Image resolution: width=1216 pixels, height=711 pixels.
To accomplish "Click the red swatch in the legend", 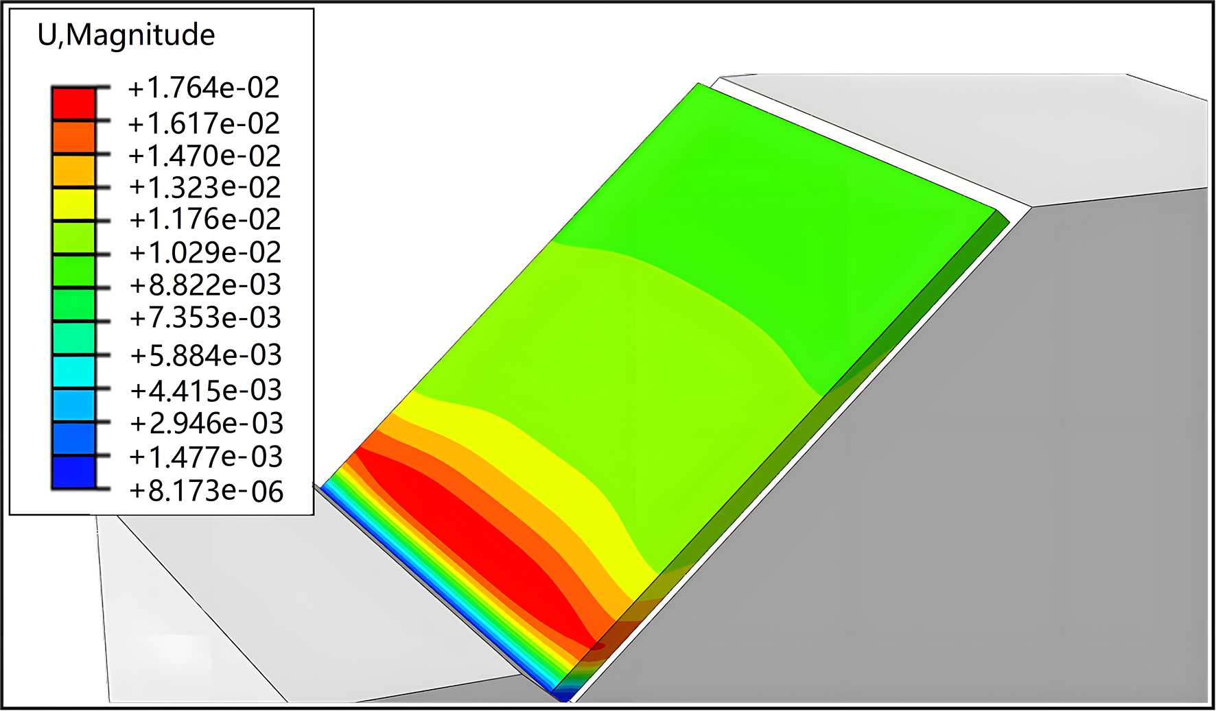I will (73, 104).
